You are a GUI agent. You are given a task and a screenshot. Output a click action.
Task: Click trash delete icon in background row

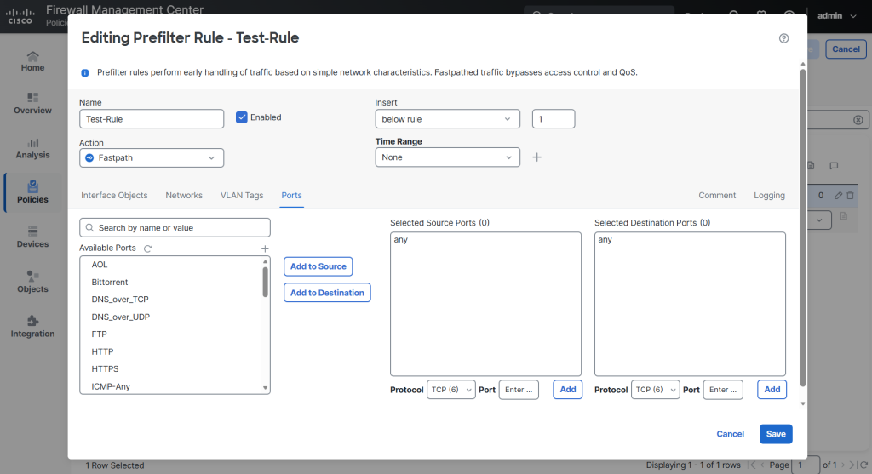point(850,195)
